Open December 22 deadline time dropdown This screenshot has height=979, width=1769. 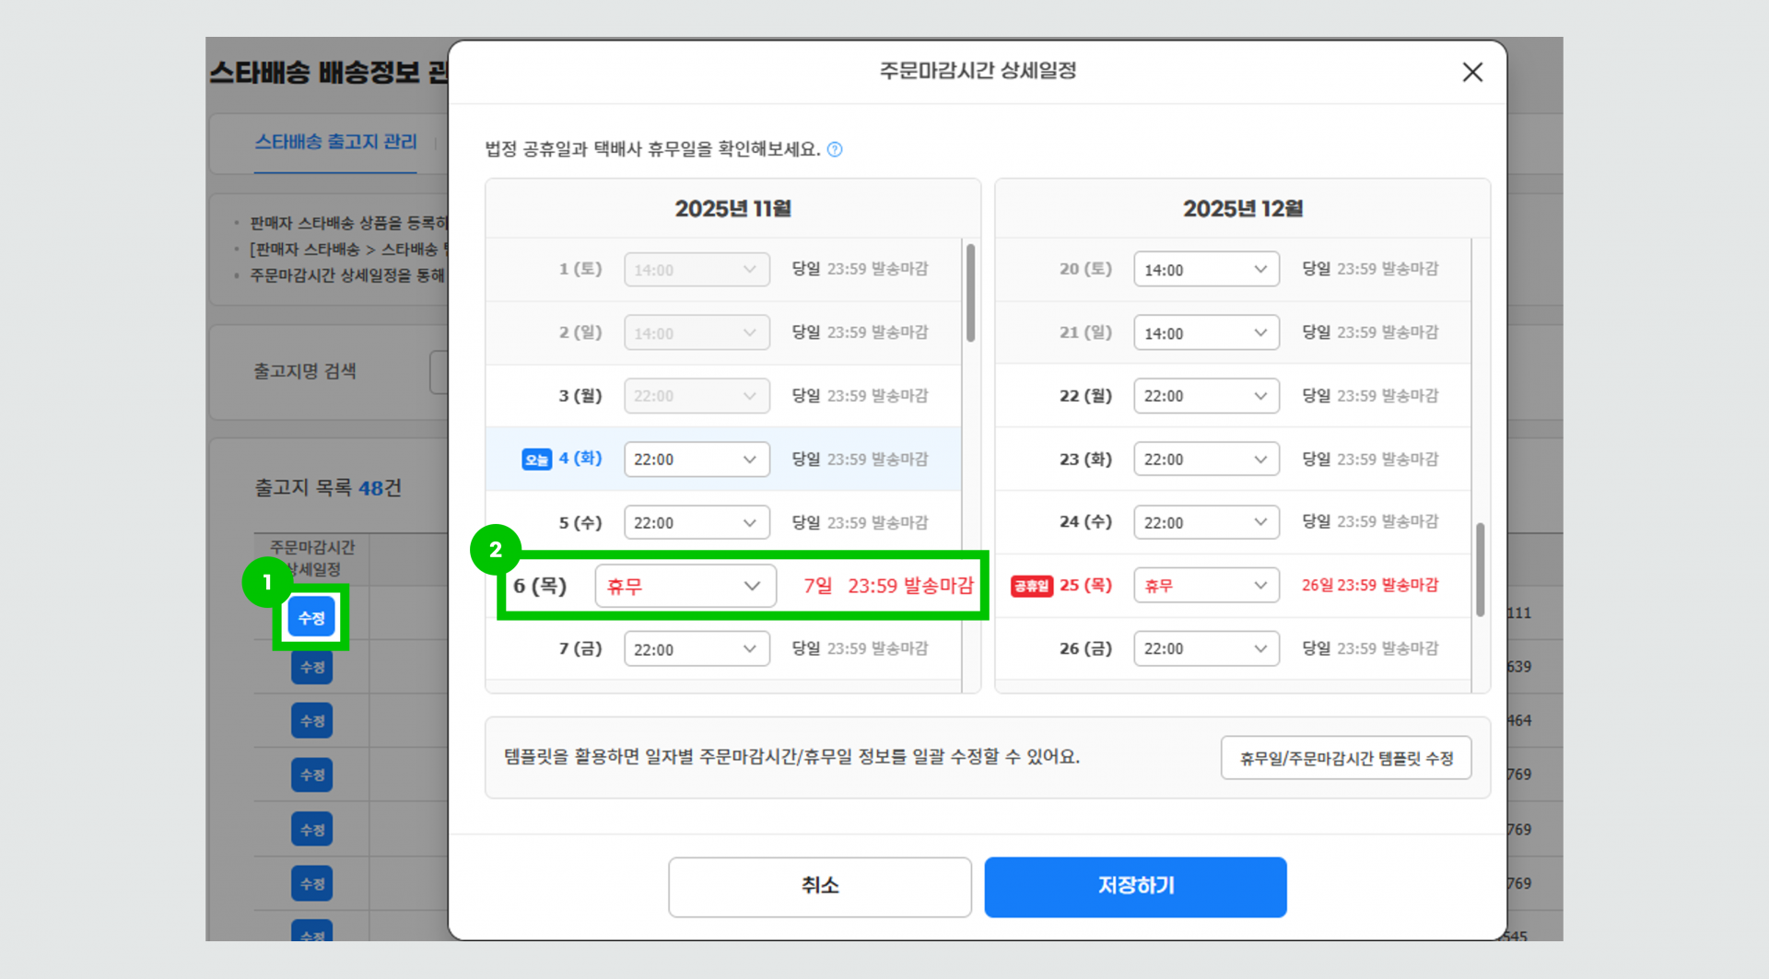point(1206,396)
